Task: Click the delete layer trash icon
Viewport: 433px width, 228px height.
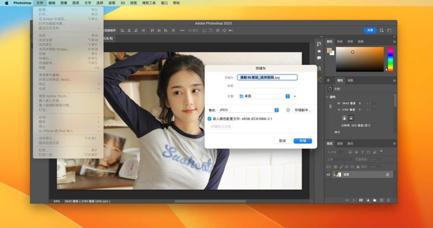Action: click(x=389, y=200)
